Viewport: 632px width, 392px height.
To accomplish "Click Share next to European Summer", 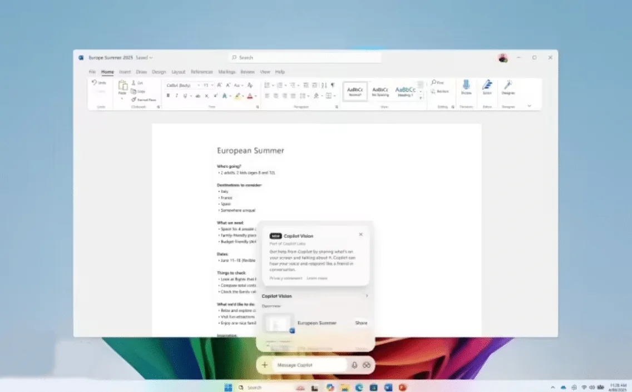I will point(361,322).
